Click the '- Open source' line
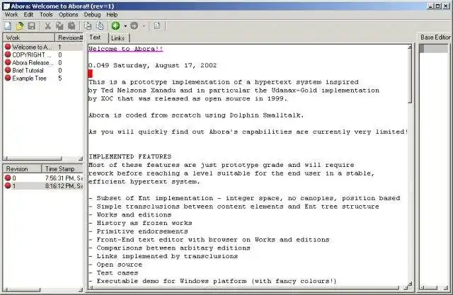 (x=115, y=265)
